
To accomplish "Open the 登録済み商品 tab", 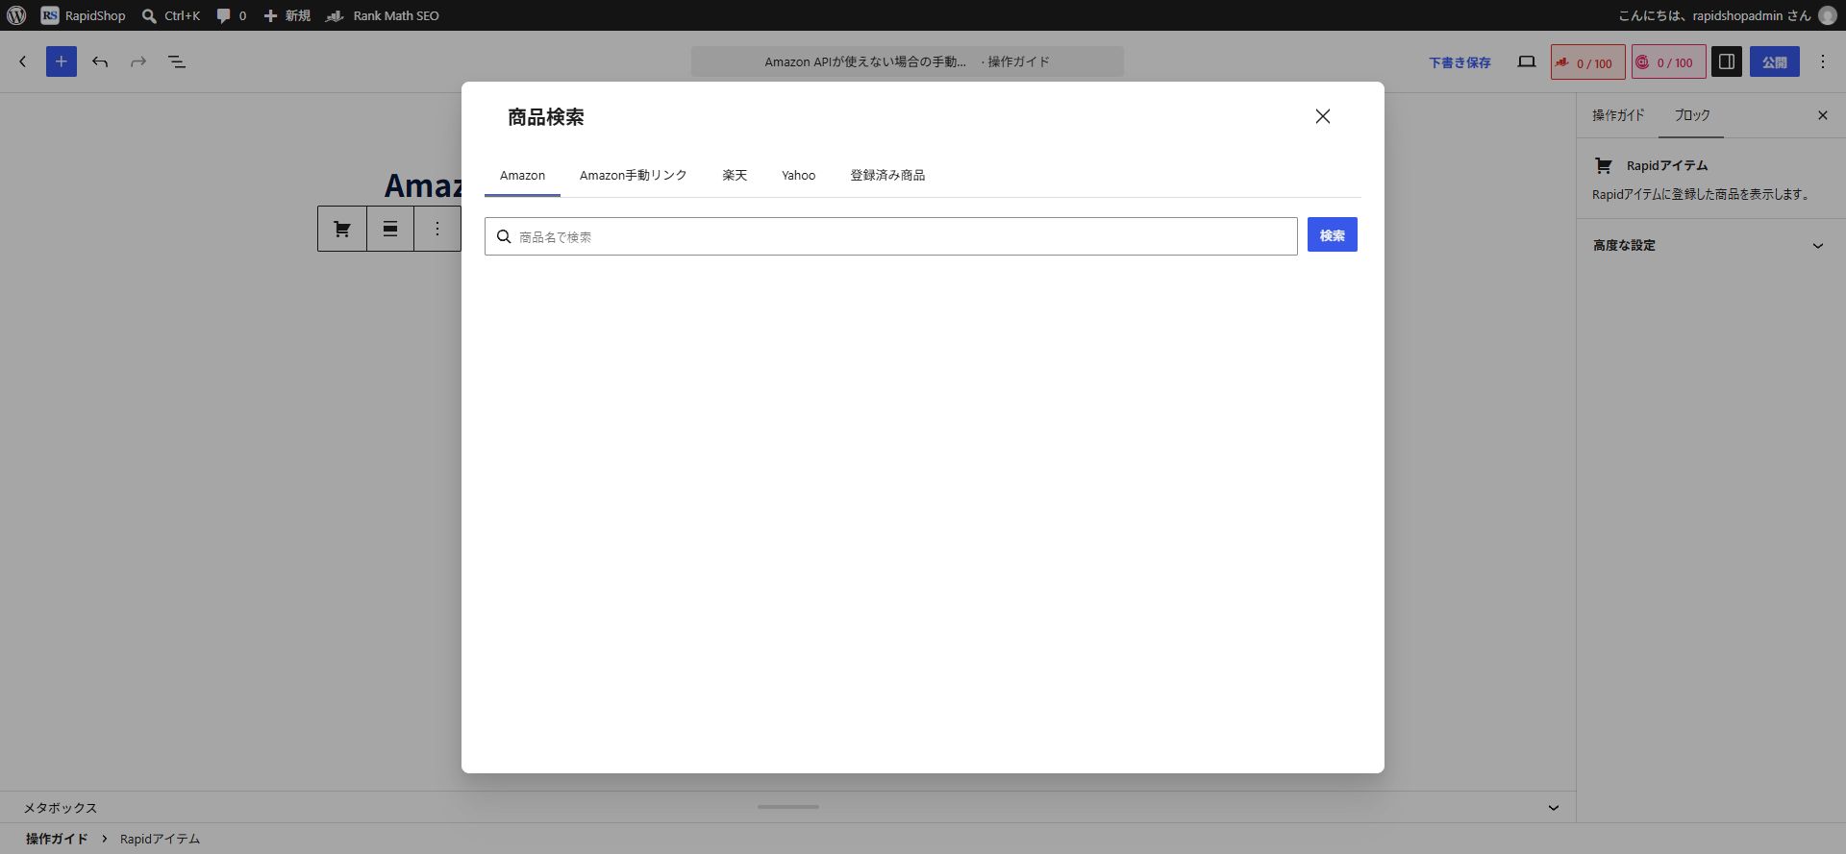I will coord(887,176).
